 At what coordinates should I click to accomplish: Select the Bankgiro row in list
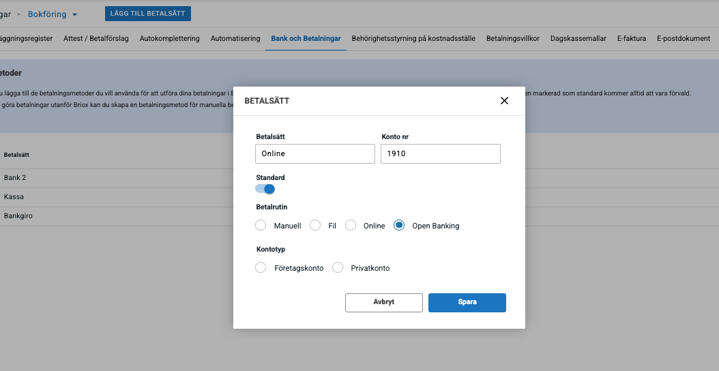tap(18, 216)
